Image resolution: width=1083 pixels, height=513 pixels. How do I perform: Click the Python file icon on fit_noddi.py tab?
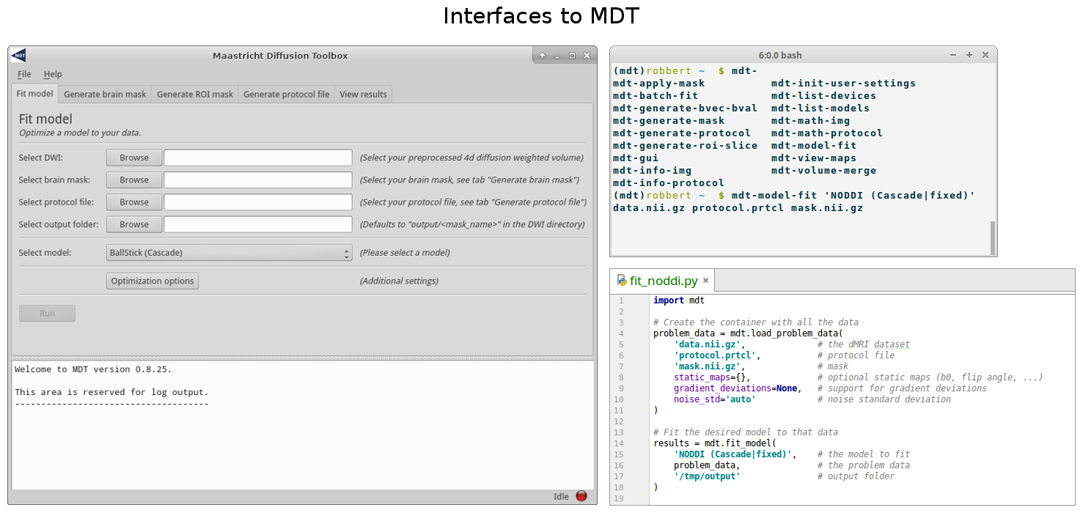[623, 281]
